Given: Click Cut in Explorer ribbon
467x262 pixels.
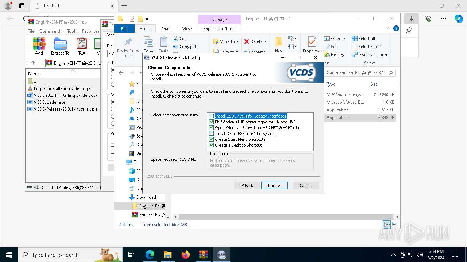Looking at the screenshot, I should pyautogui.click(x=180, y=39).
